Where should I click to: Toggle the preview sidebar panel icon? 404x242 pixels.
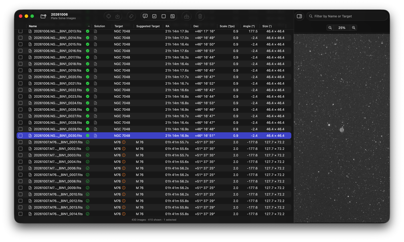[x=299, y=16]
